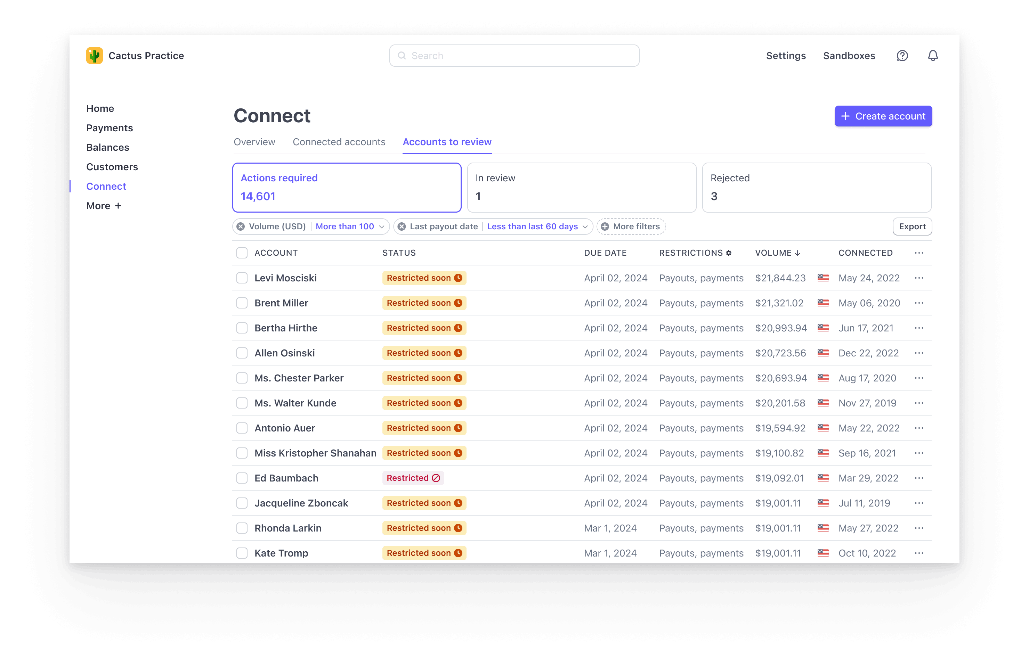Click the Actions required count 14,601

[257, 196]
